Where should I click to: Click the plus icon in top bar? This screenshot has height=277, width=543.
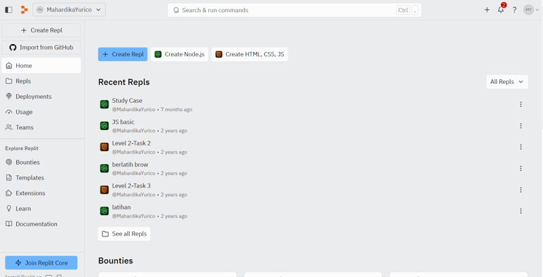[x=487, y=9]
